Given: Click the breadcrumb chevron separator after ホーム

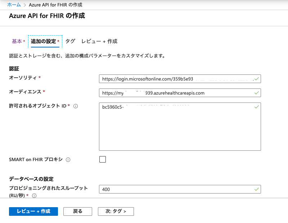Looking at the screenshot, I should coord(25,5).
